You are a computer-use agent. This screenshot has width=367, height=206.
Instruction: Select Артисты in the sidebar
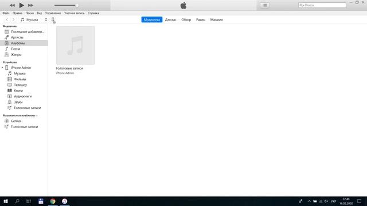24,37
